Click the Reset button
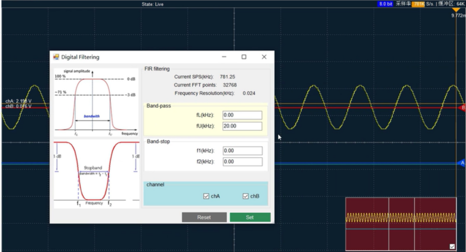 204,217
